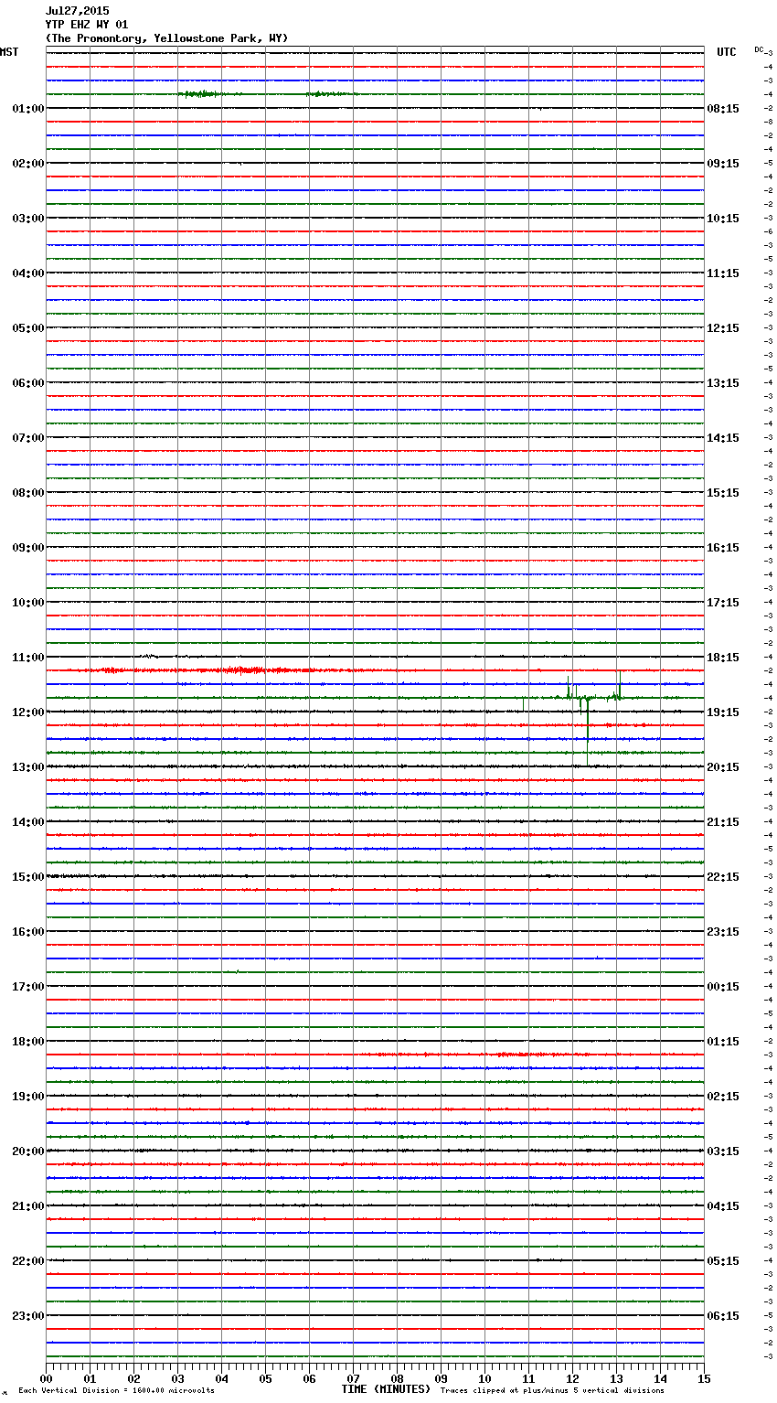
Task: Select the 04:00 MST time label
Action: point(28,273)
